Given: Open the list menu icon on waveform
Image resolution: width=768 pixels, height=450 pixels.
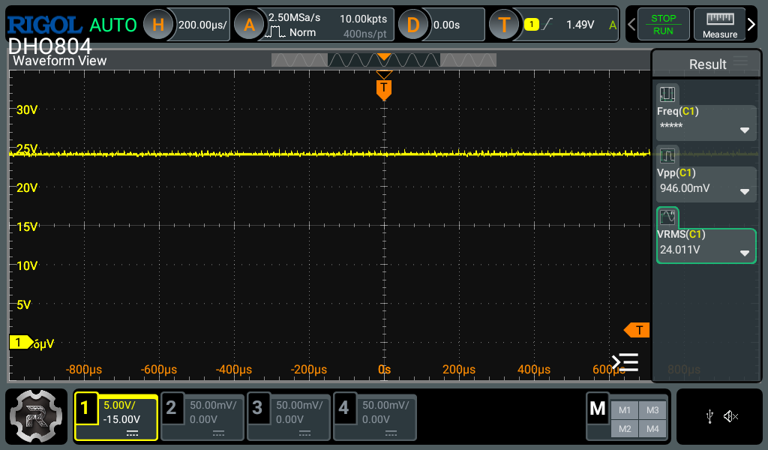Looking at the screenshot, I should click(x=625, y=363).
